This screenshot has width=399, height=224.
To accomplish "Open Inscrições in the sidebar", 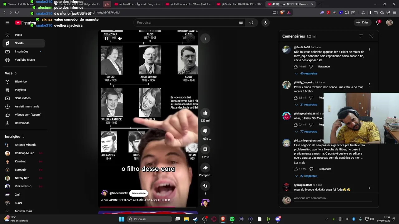I will coord(24,52).
